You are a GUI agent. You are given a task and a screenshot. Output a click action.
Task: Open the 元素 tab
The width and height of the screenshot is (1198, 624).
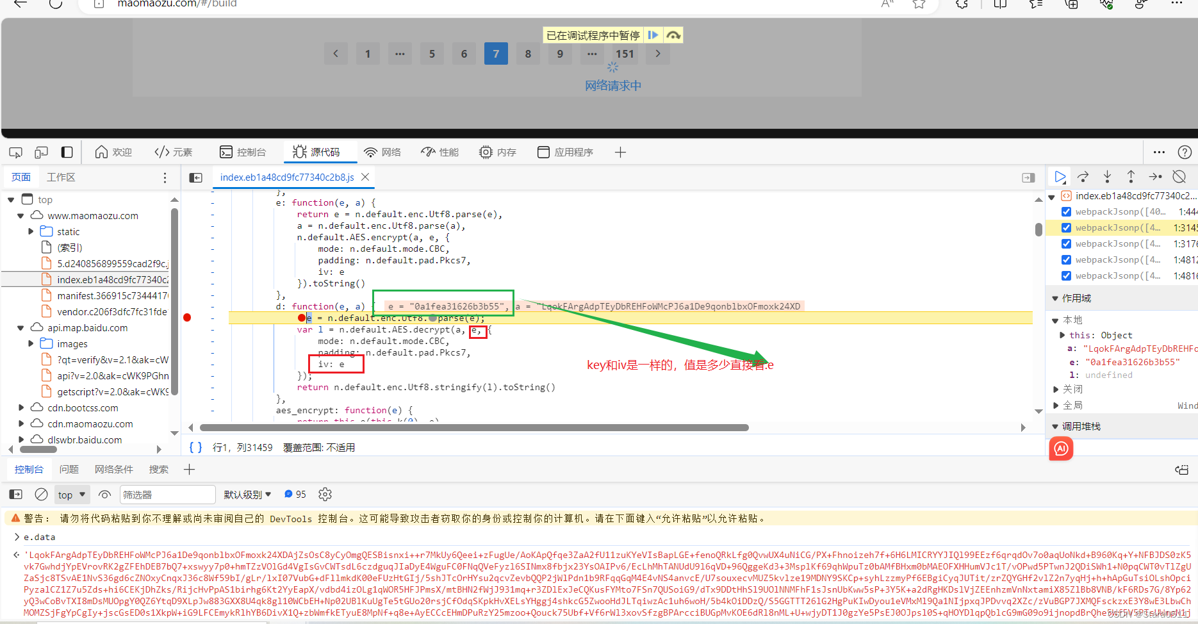point(174,152)
